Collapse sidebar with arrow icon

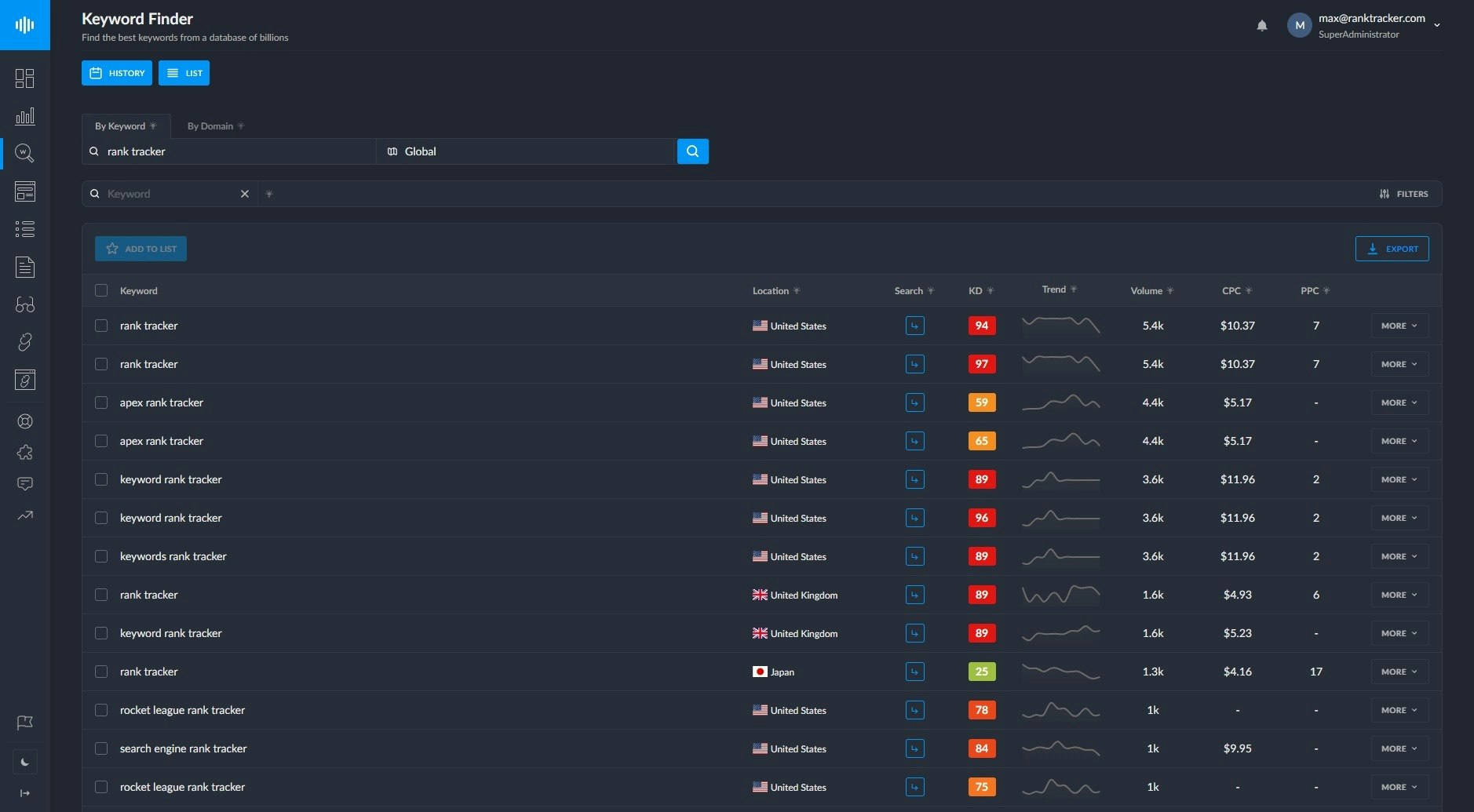(25, 793)
